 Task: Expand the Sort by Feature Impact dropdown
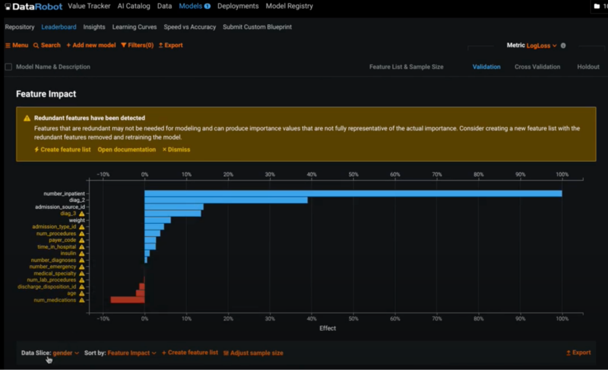pyautogui.click(x=131, y=353)
